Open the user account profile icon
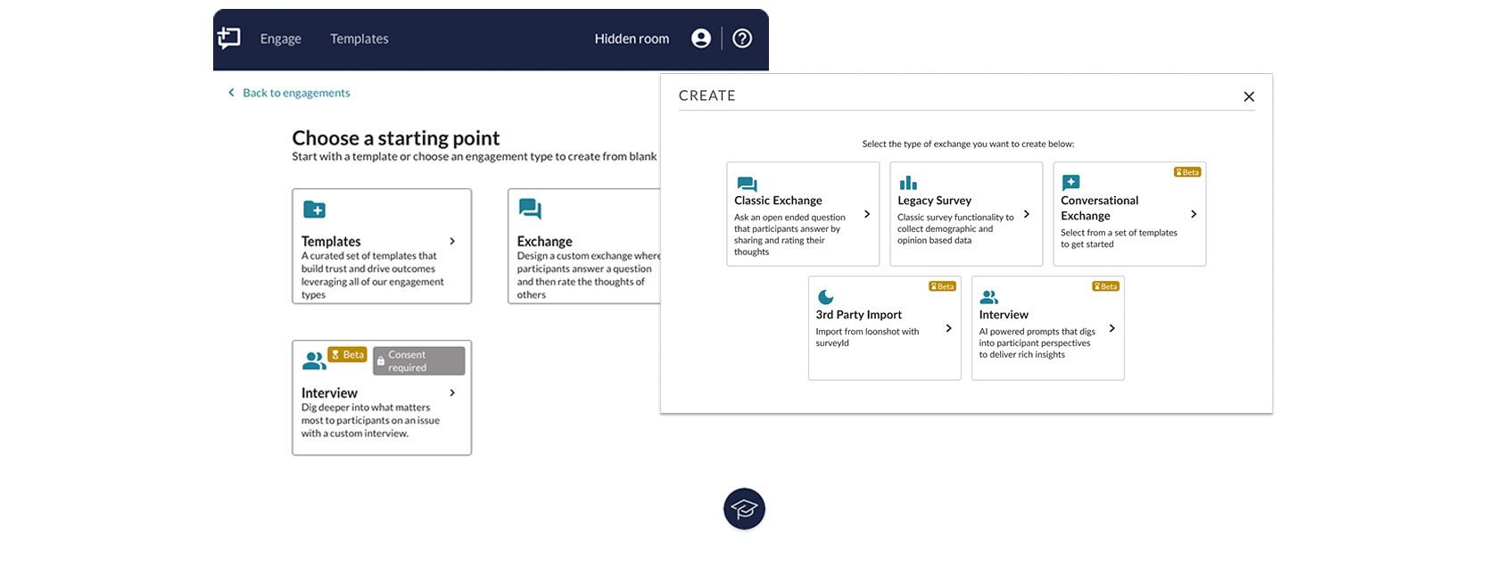Viewport: 1487px width, 570px height. click(x=701, y=38)
